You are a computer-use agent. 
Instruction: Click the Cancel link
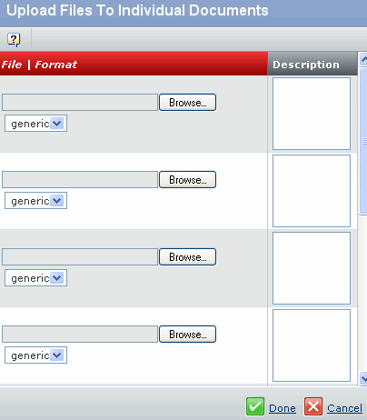coord(344,408)
